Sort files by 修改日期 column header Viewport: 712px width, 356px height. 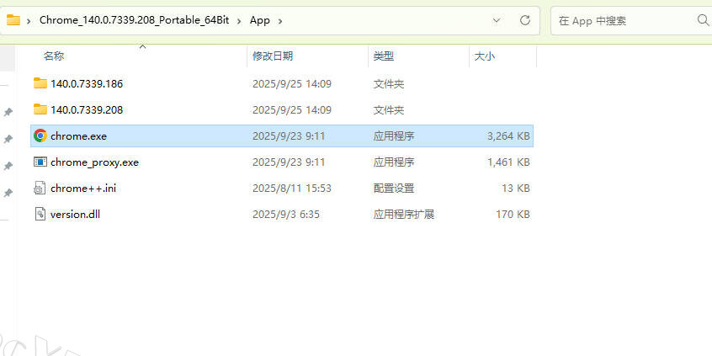[x=272, y=56]
